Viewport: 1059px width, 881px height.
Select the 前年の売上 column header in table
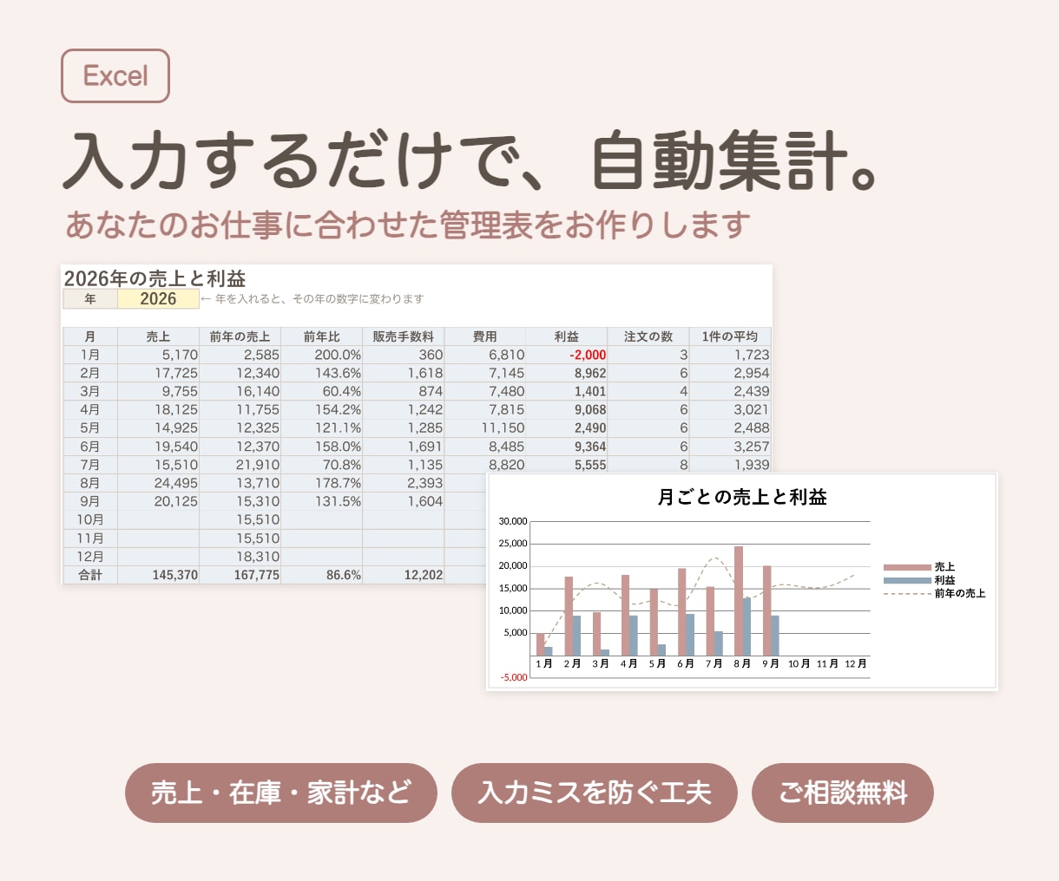[x=240, y=336]
